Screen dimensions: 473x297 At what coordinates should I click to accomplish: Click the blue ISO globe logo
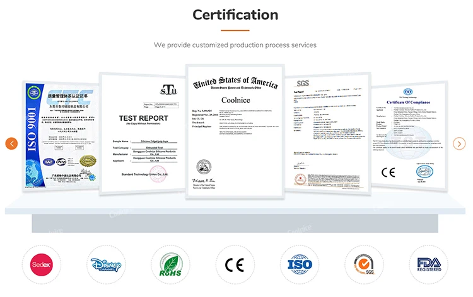(300, 265)
